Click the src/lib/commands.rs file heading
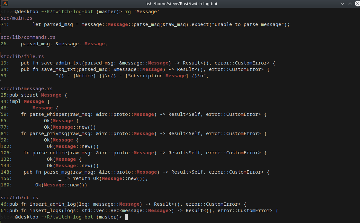 (x=28, y=37)
